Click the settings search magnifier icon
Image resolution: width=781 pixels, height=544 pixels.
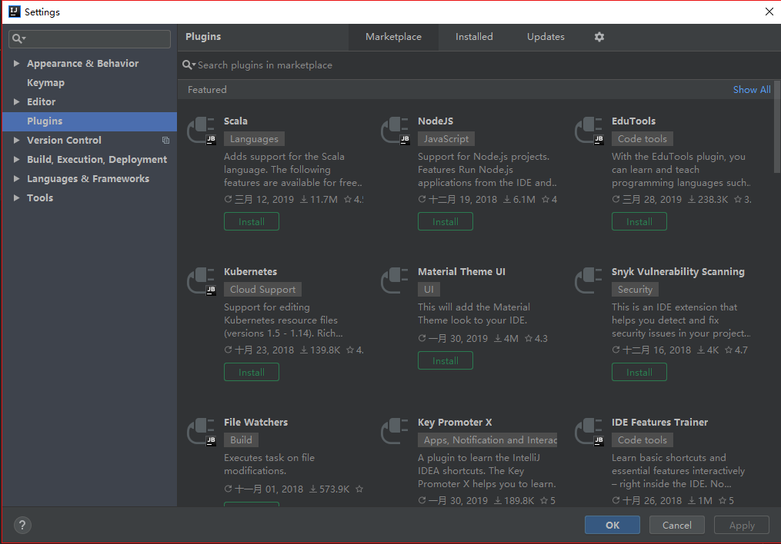[18, 38]
